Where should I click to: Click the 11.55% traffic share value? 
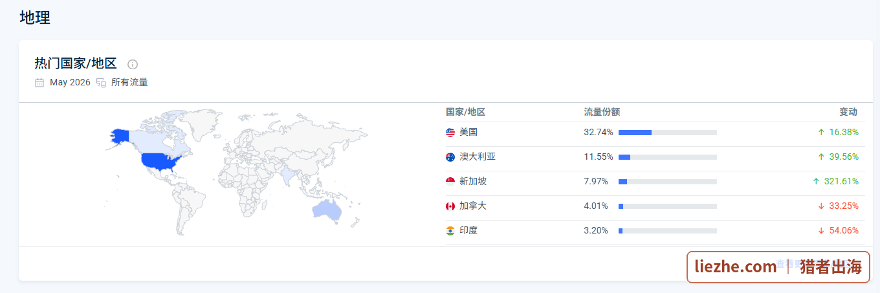pos(599,157)
